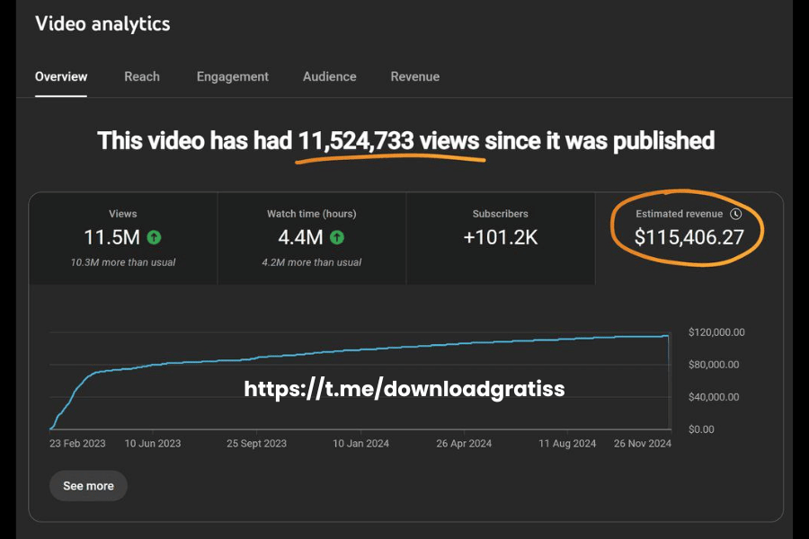Image resolution: width=809 pixels, height=539 pixels.
Task: Select the Views metric card
Action: [x=123, y=237]
